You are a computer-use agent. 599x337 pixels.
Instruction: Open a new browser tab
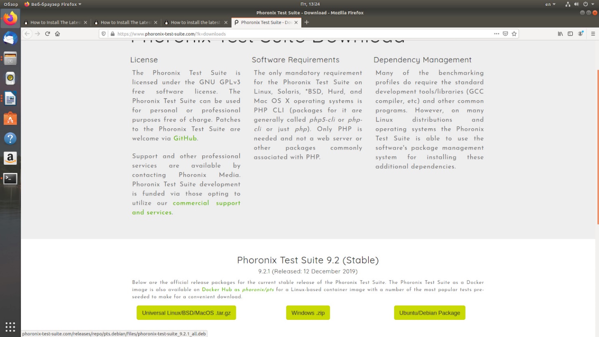pyautogui.click(x=307, y=22)
